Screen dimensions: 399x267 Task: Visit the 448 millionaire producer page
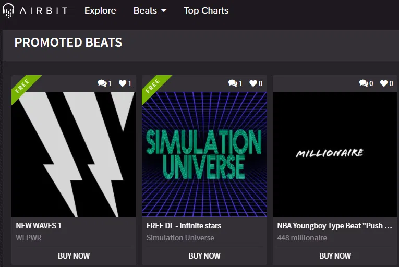[x=302, y=238]
